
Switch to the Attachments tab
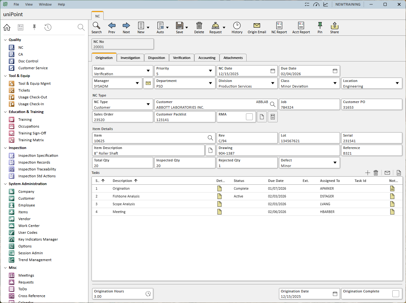pos(233,58)
